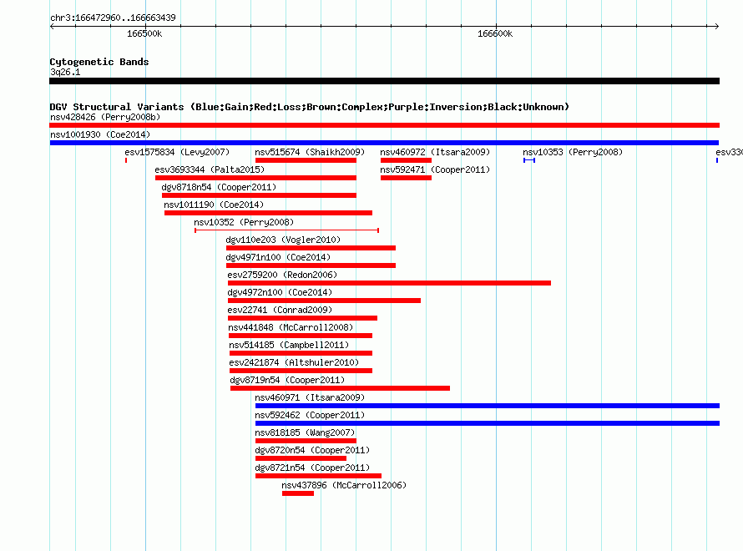Open dgv4971n100 (Coe2014) variant label

click(278, 257)
